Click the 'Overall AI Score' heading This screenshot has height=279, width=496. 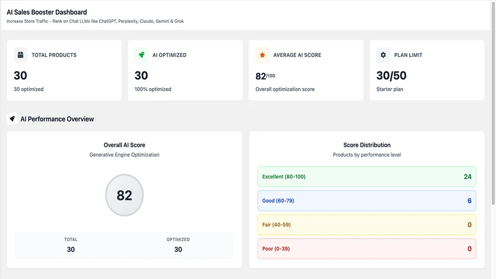[x=125, y=145]
